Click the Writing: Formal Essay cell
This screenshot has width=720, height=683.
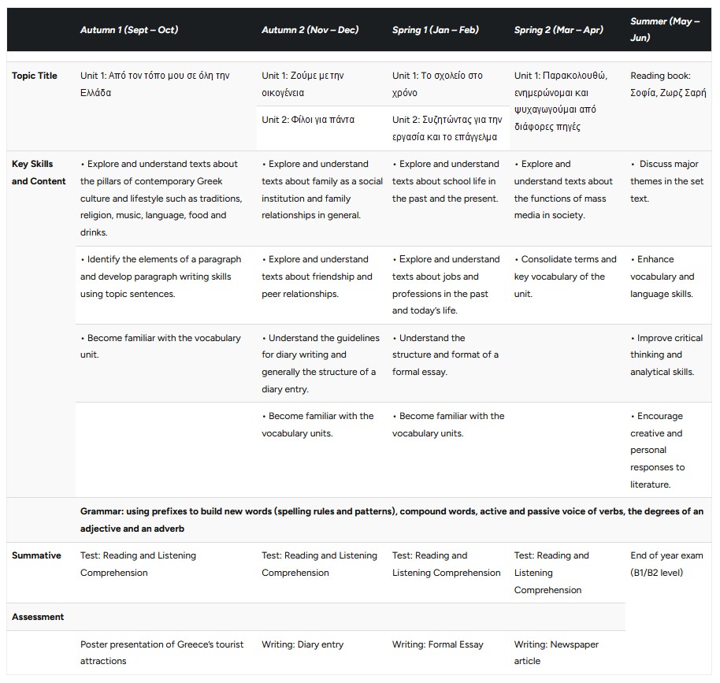click(x=438, y=644)
